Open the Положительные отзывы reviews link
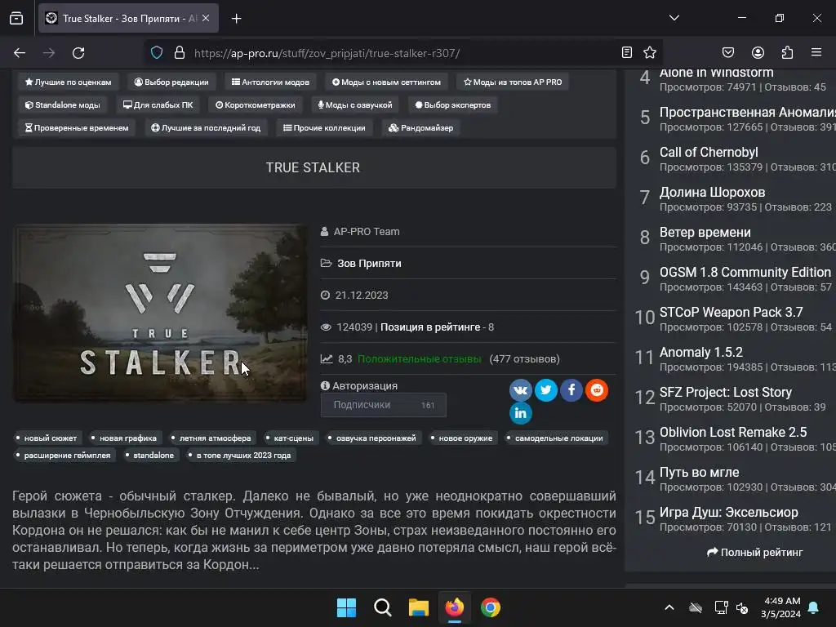Viewport: 836px width, 627px height. (419, 359)
